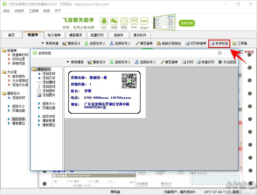The height and width of the screenshot is (195, 257).
Task: Open the Skype contact icon
Action: click(144, 21)
